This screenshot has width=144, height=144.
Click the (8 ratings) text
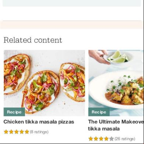coord(39,132)
